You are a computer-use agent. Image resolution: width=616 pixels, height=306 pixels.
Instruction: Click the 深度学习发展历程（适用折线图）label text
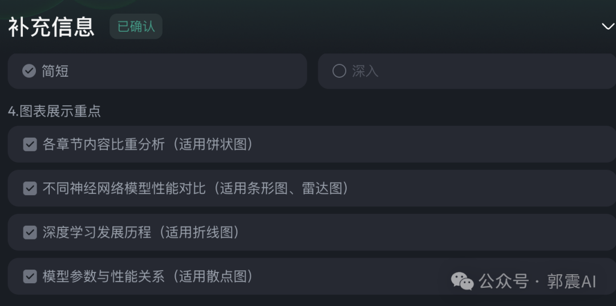pyautogui.click(x=141, y=232)
